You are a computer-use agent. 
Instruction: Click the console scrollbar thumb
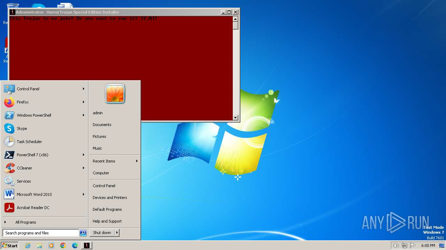(236, 25)
